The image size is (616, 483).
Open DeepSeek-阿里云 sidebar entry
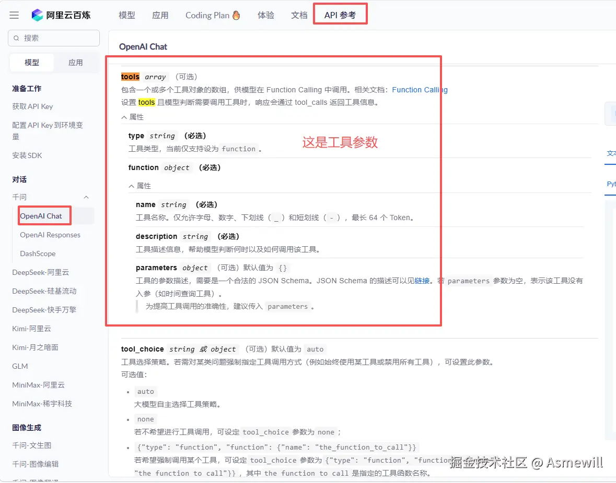40,272
